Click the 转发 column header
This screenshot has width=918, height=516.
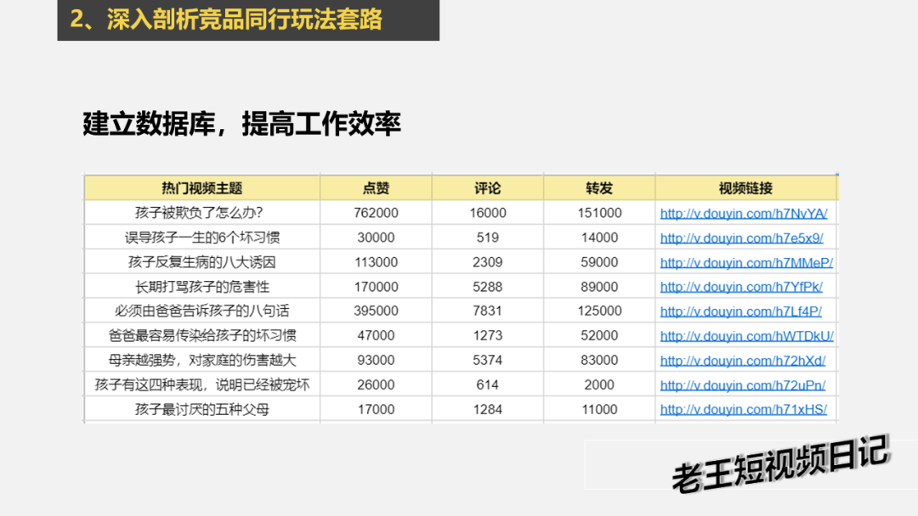[599, 188]
